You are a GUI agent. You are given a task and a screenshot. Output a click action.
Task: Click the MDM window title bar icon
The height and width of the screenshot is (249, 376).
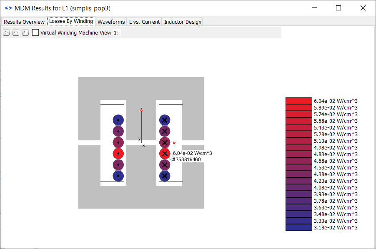coord(8,8)
